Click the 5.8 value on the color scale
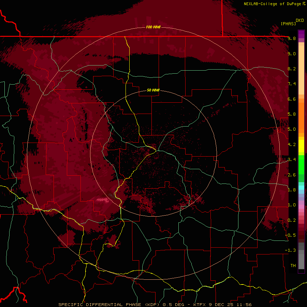 [292, 114]
